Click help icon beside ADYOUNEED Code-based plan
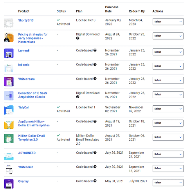 (x=95, y=152)
